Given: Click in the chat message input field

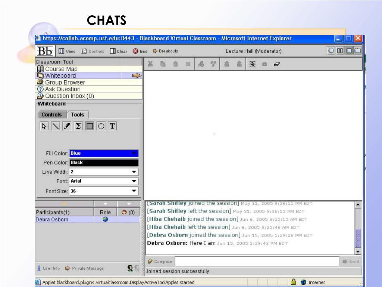Looking at the screenshot, I should [257, 261].
